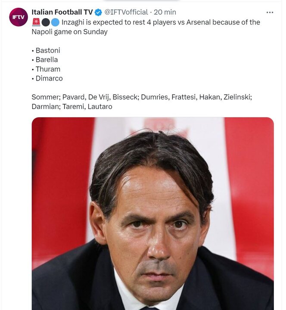Click the red siren emoji

(36, 22)
